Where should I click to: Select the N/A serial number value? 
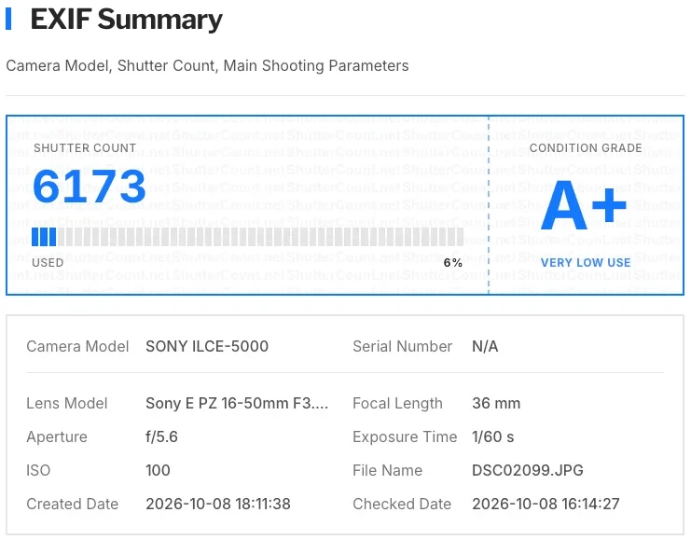(485, 347)
